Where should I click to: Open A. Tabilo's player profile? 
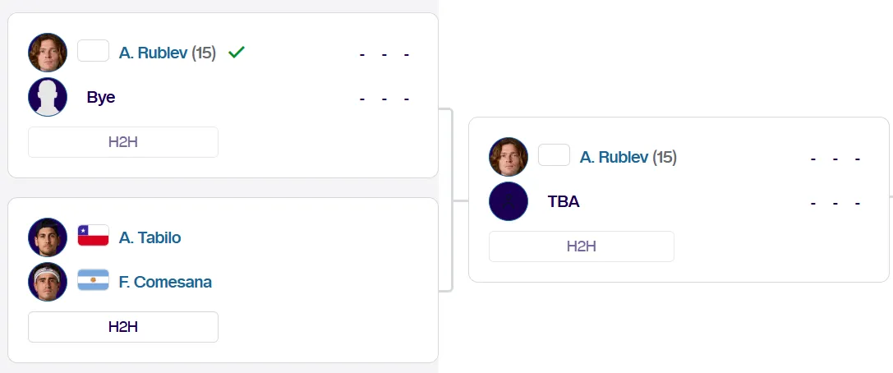pyautogui.click(x=150, y=237)
